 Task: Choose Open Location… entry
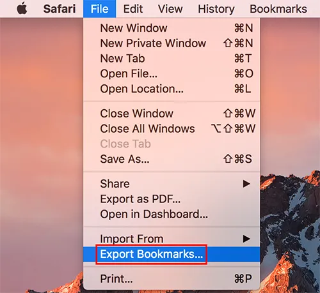pyautogui.click(x=172, y=89)
